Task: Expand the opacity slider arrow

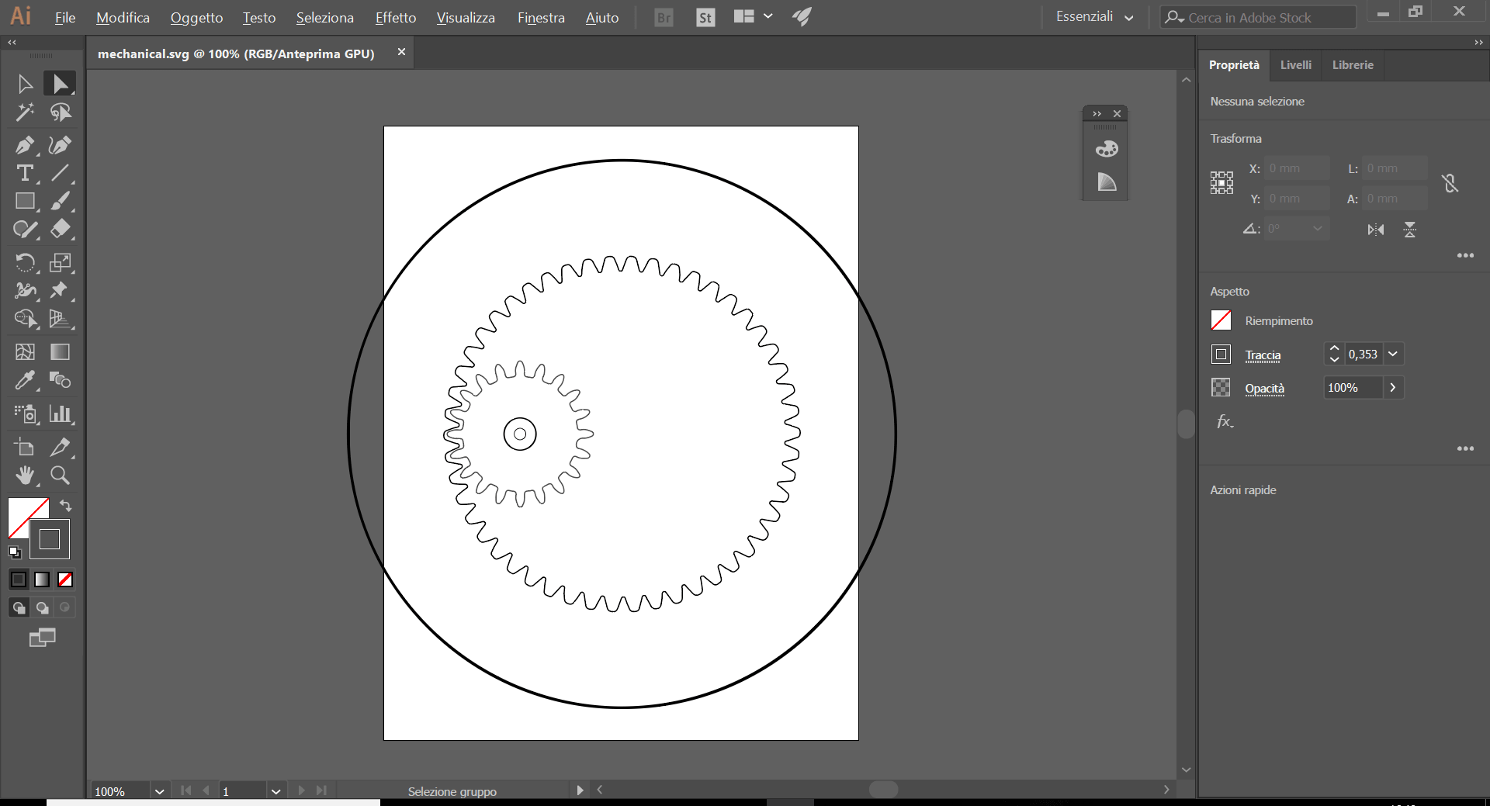Action: (x=1393, y=387)
